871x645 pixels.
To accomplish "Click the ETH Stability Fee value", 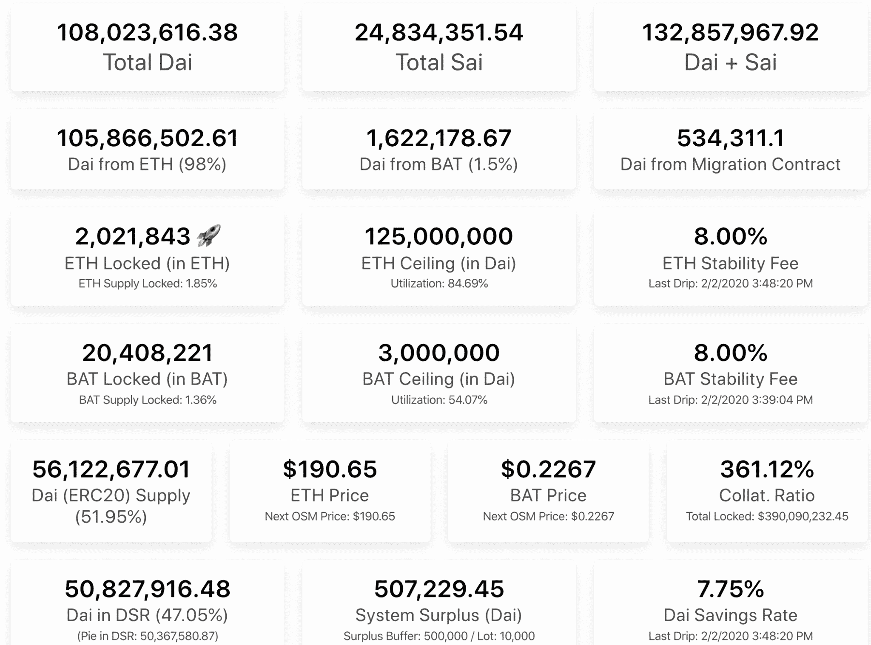I will [x=731, y=236].
